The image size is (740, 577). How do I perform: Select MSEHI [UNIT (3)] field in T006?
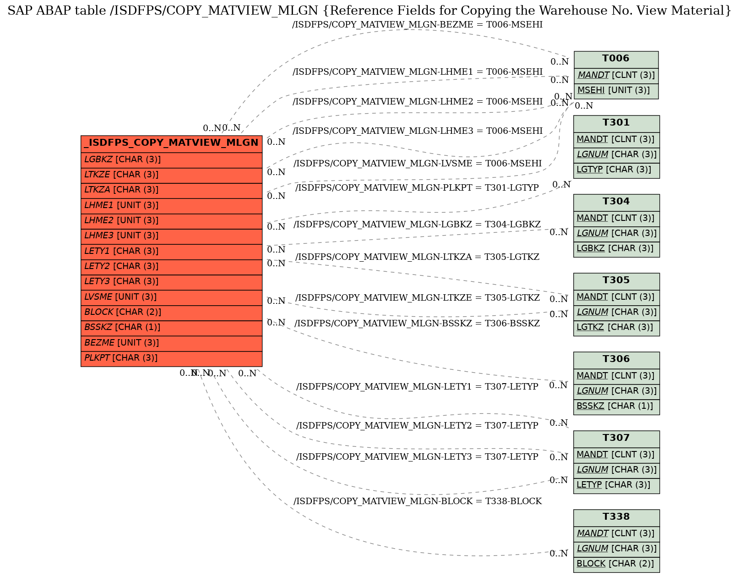[616, 91]
